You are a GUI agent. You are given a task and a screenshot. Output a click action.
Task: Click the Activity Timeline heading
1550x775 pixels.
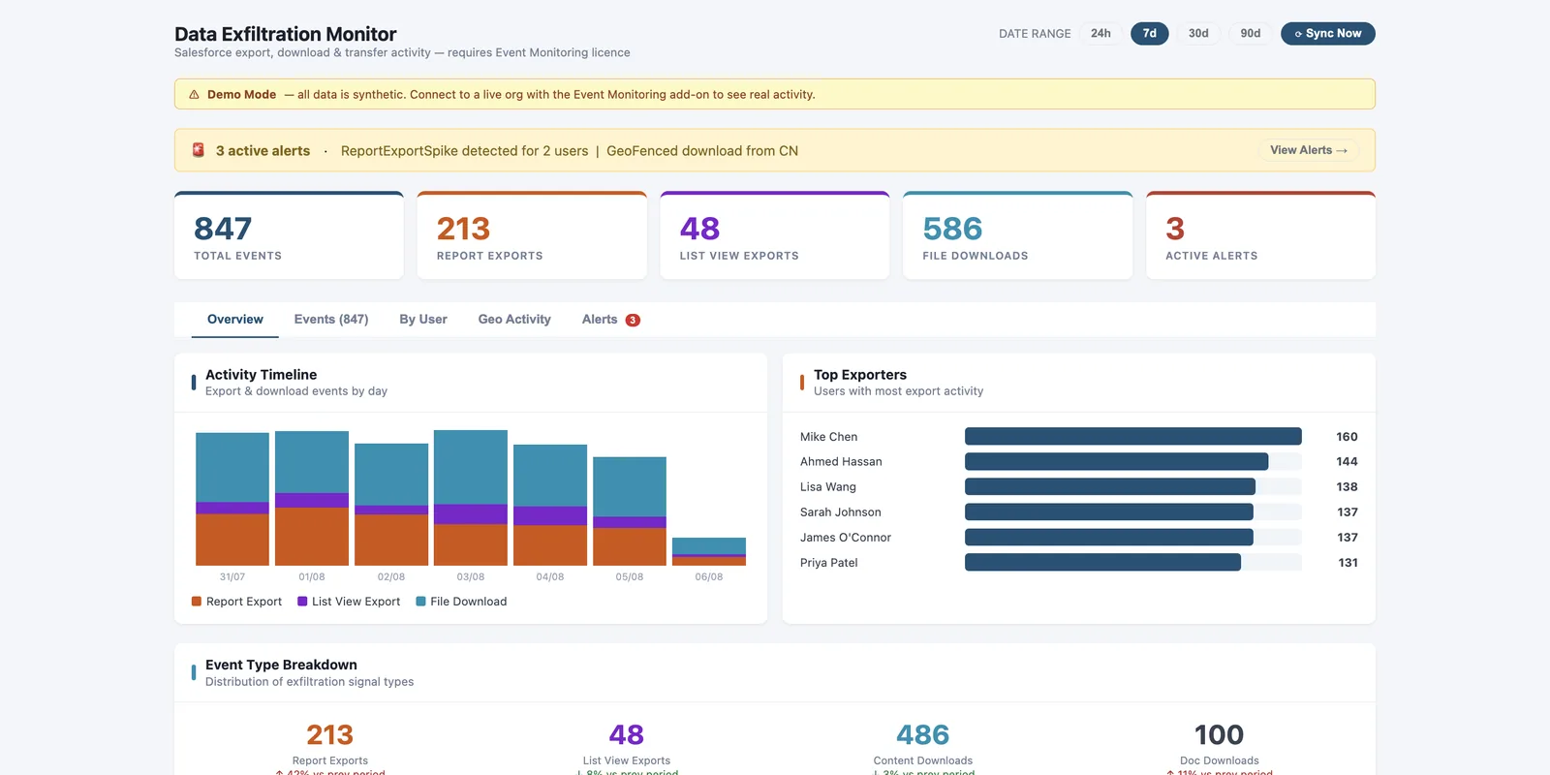click(x=261, y=375)
